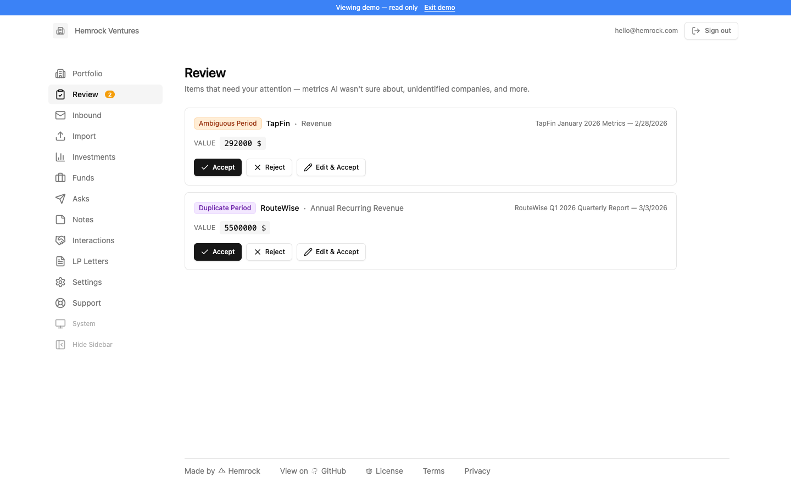Click the Investments bar chart icon
The image size is (791, 494).
(x=60, y=157)
